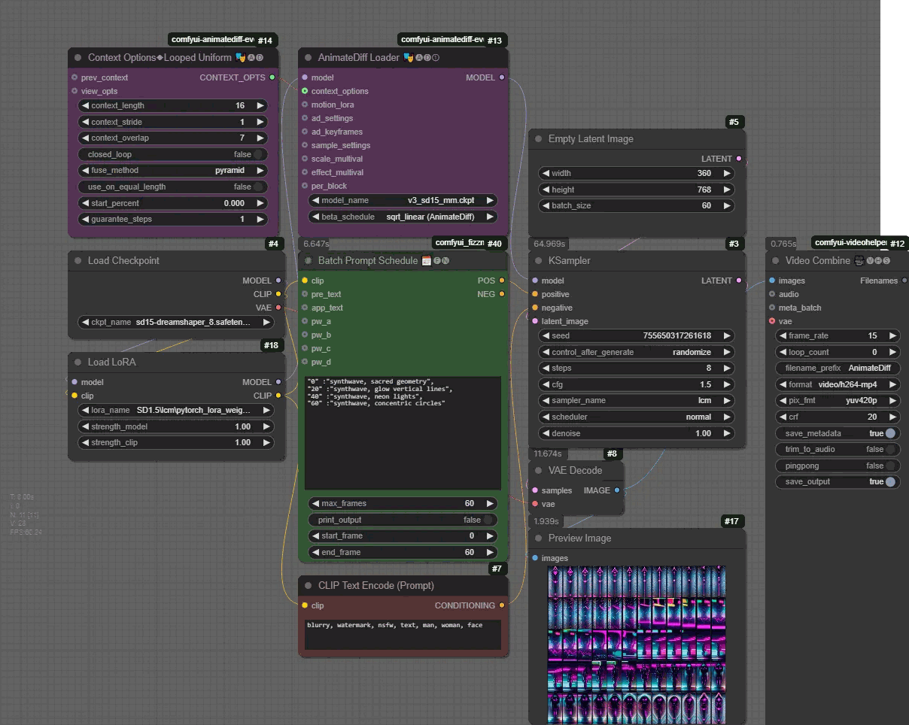
Task: Click the Load Checkpoint node collapse dot
Action: pyautogui.click(x=78, y=261)
